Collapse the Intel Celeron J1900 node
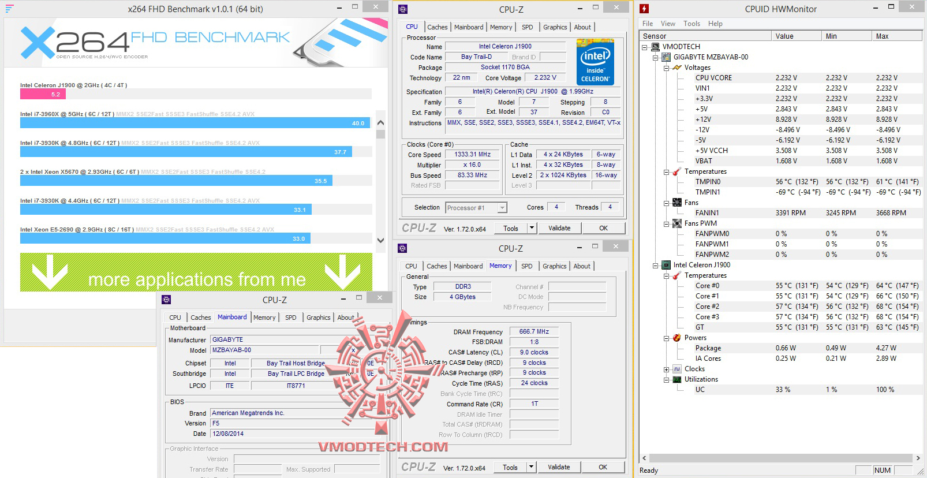Viewport: 927px width, 478px height. (656, 266)
